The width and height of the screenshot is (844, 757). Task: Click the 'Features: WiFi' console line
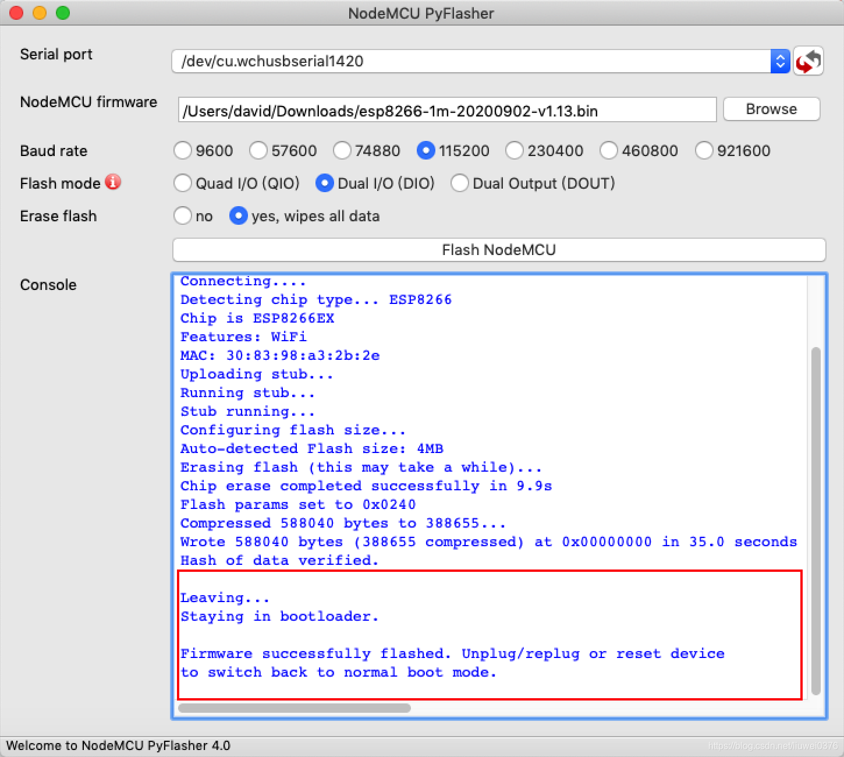[x=243, y=337]
